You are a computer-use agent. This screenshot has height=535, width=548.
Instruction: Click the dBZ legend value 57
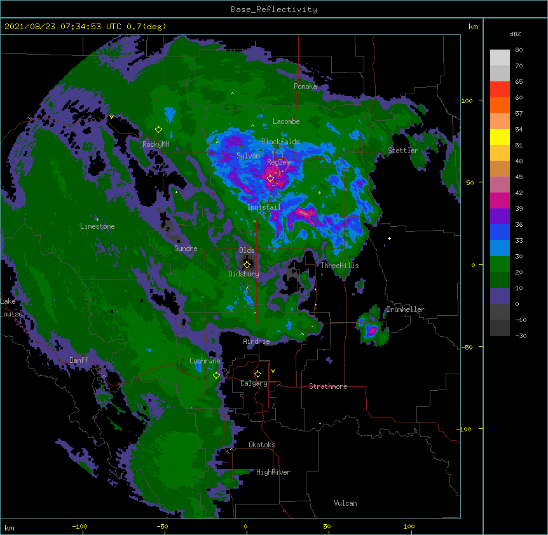(x=519, y=114)
